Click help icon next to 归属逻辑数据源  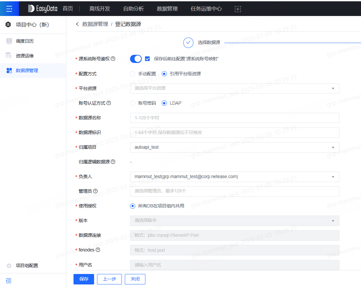tap(113, 161)
